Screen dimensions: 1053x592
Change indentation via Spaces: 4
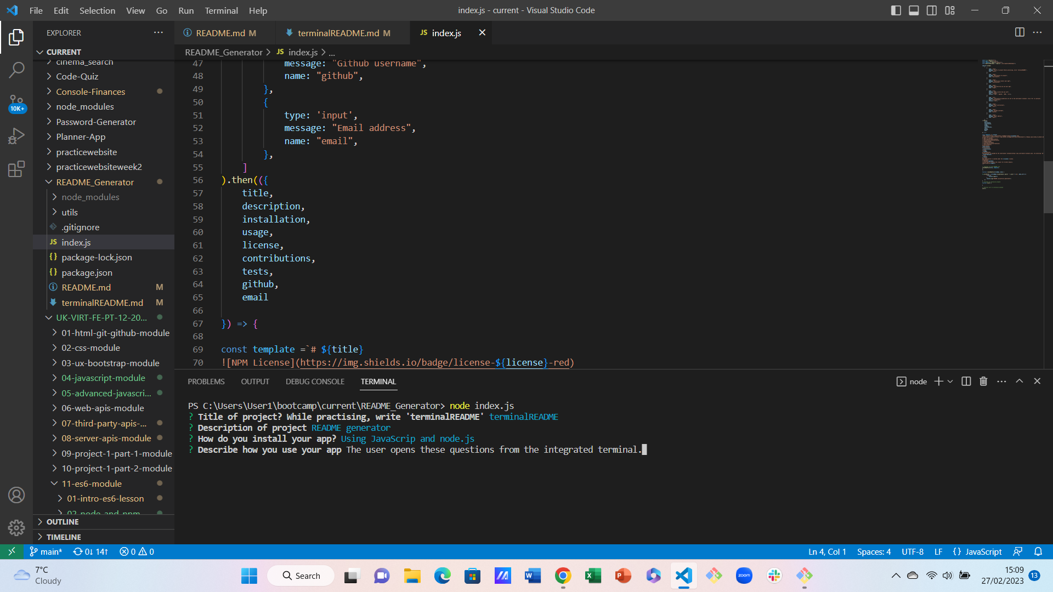pos(874,551)
